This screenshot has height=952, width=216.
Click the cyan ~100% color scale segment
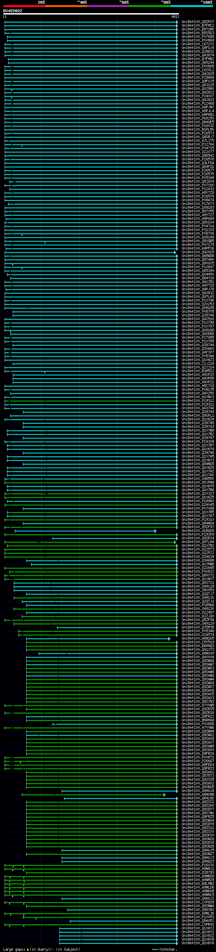192,6
